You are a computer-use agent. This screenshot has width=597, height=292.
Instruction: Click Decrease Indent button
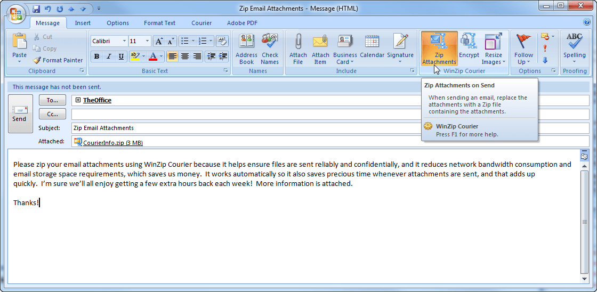211,56
